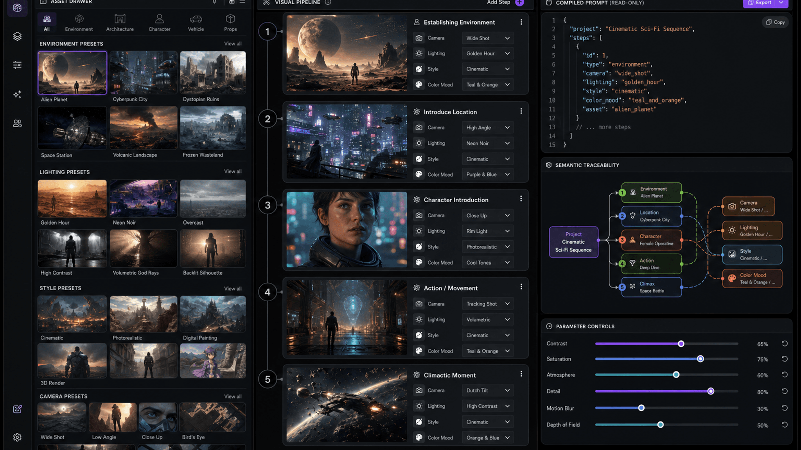This screenshot has height=450, width=801.
Task: Open options menu for Establishing Environment step
Action: [521, 22]
